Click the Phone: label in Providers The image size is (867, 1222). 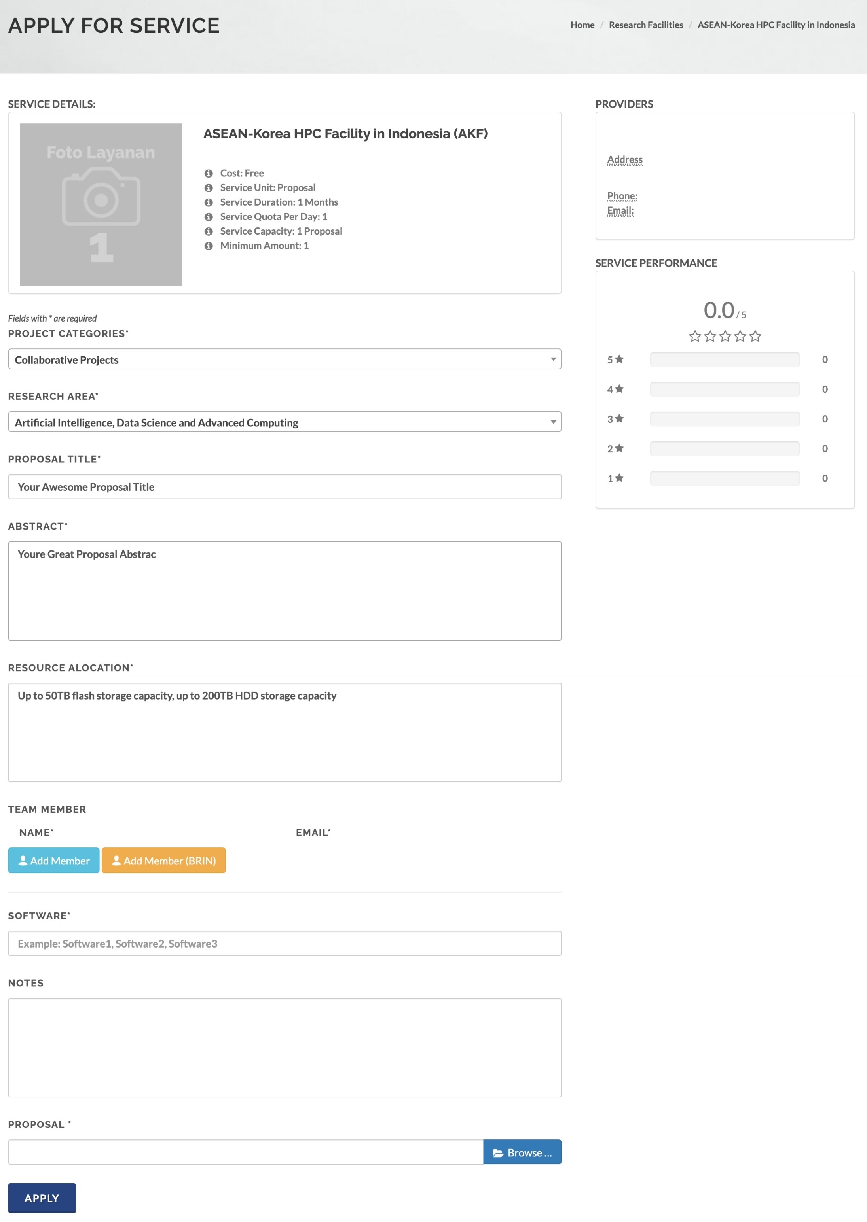point(622,196)
